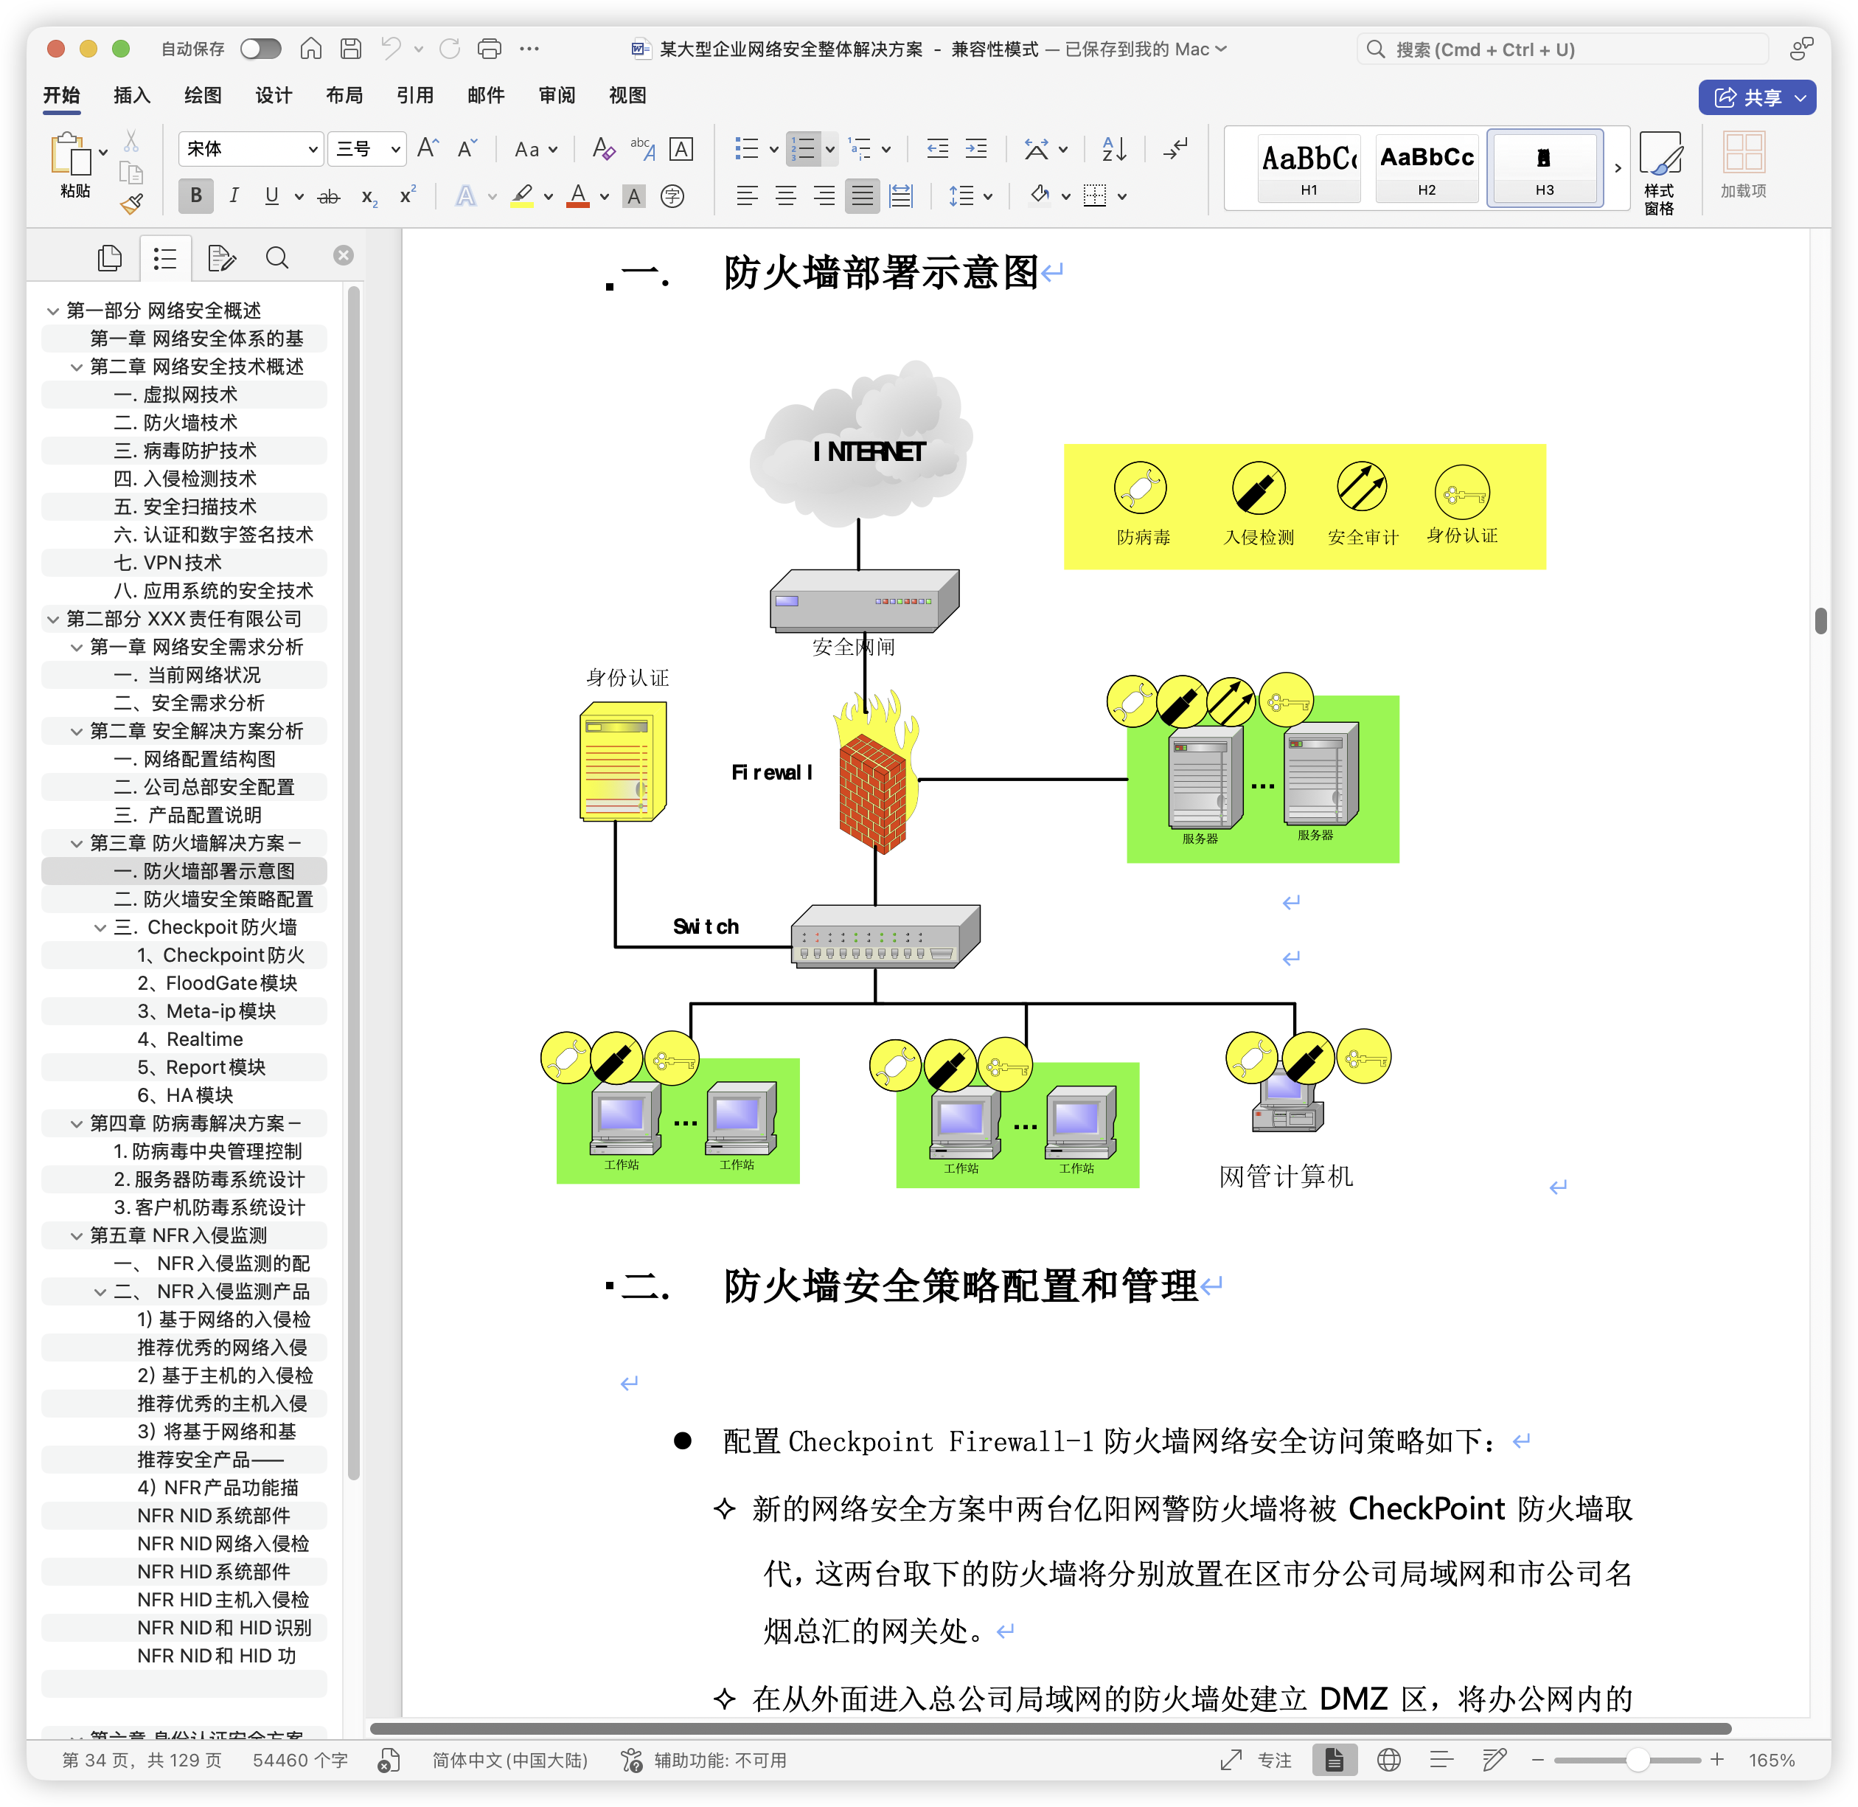The height and width of the screenshot is (1807, 1858).
Task: Click the zoom slider handle
Action: coord(1637,1761)
